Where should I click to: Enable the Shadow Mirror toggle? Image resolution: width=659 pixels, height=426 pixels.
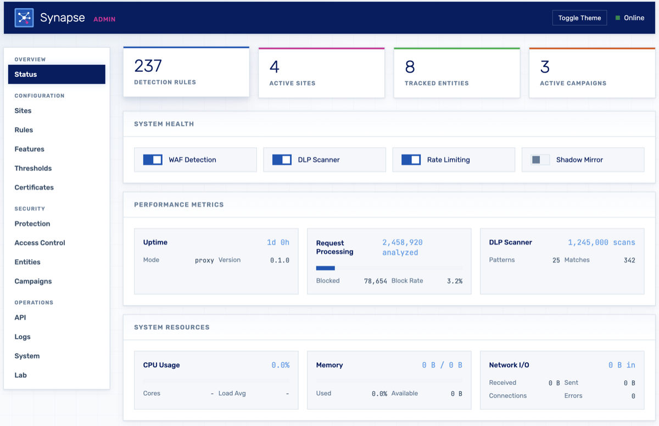pos(540,159)
